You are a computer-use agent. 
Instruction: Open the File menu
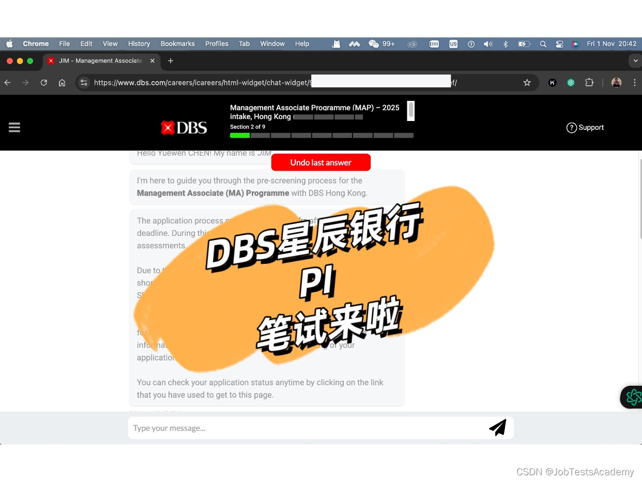pyautogui.click(x=64, y=44)
